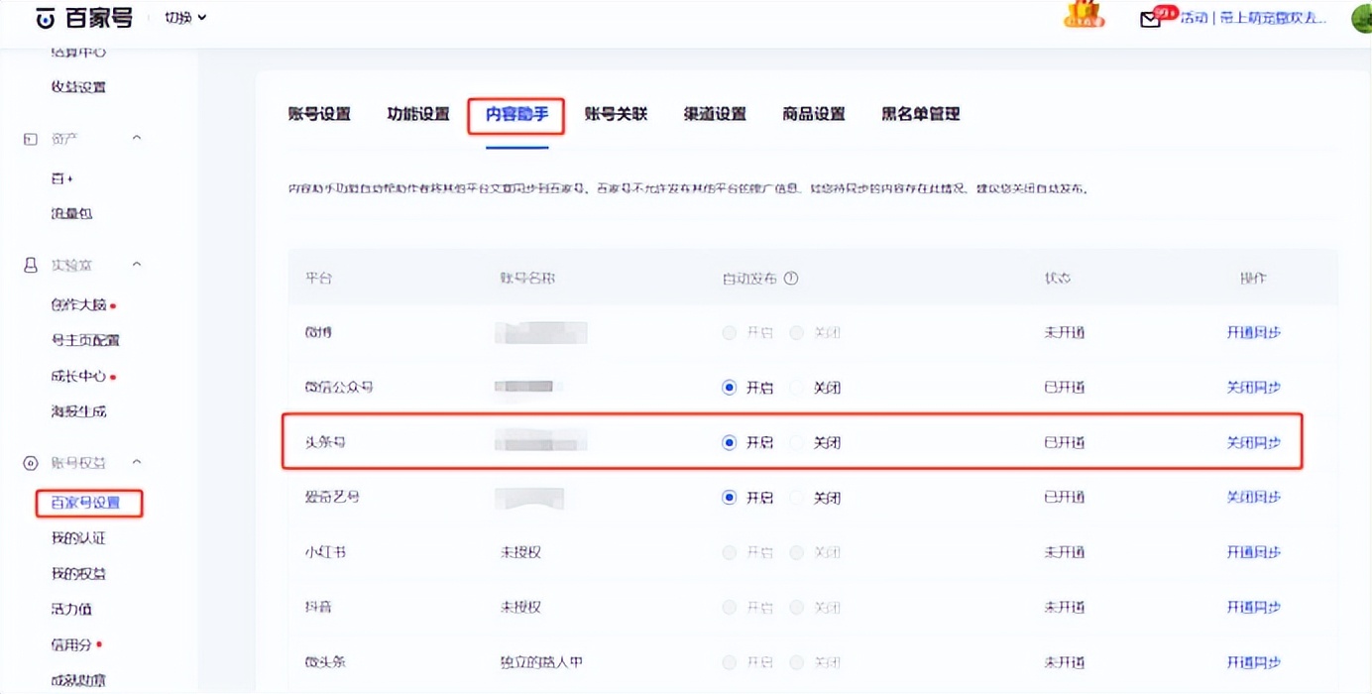Select 开启 radio in 抖音 row
This screenshot has width=1372, height=694.
click(730, 607)
